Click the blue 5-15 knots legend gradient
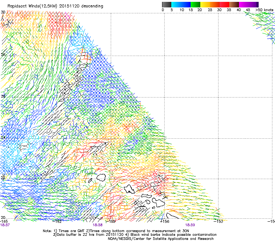275x241 pixels. [181, 4]
